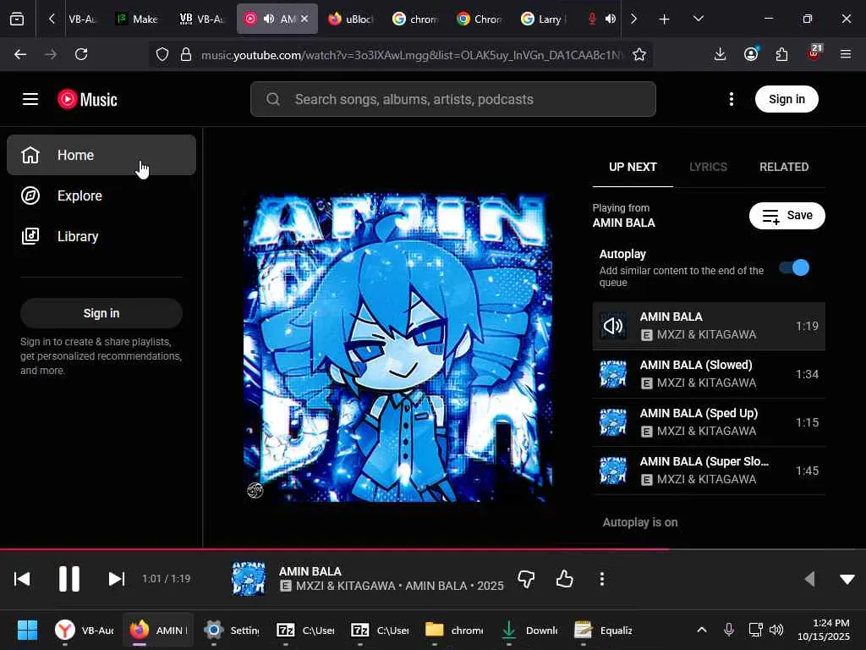The image size is (866, 650).
Task: Mute the active tab via its speaker icon
Action: tap(269, 19)
